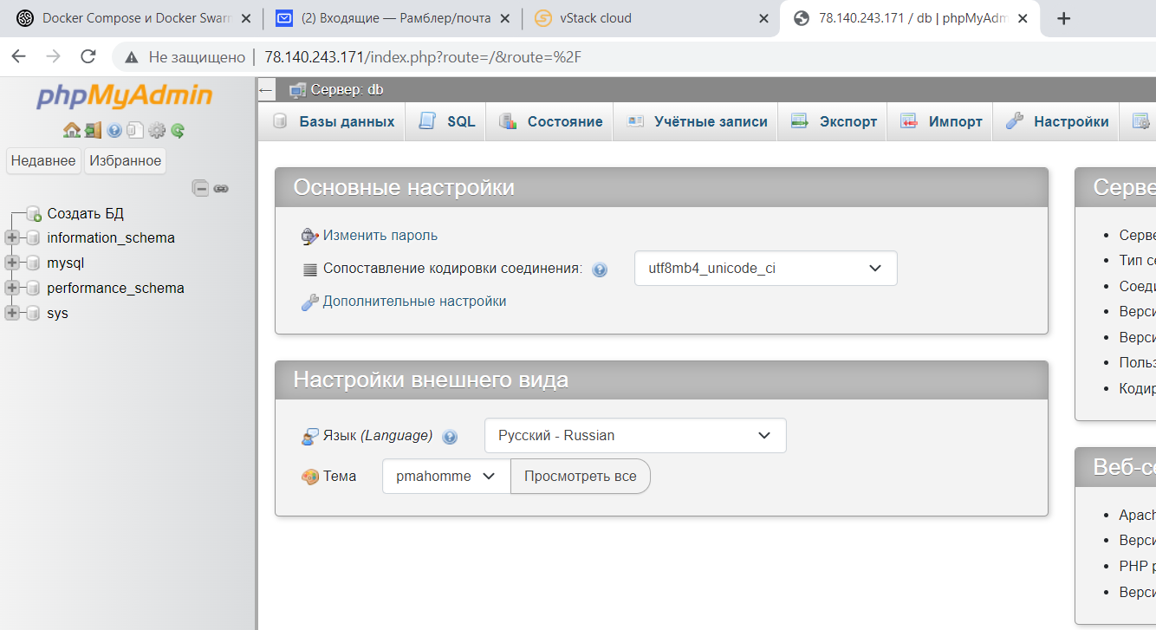Viewport: 1156px width, 630px height.
Task: Click the Создать БД link
Action: (x=86, y=213)
